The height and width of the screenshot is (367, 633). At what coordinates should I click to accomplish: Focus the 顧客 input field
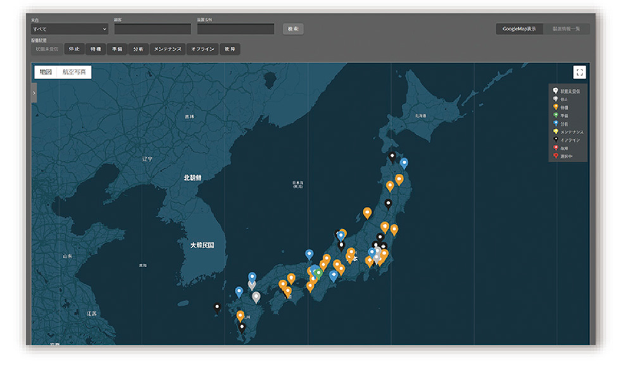coord(153,29)
